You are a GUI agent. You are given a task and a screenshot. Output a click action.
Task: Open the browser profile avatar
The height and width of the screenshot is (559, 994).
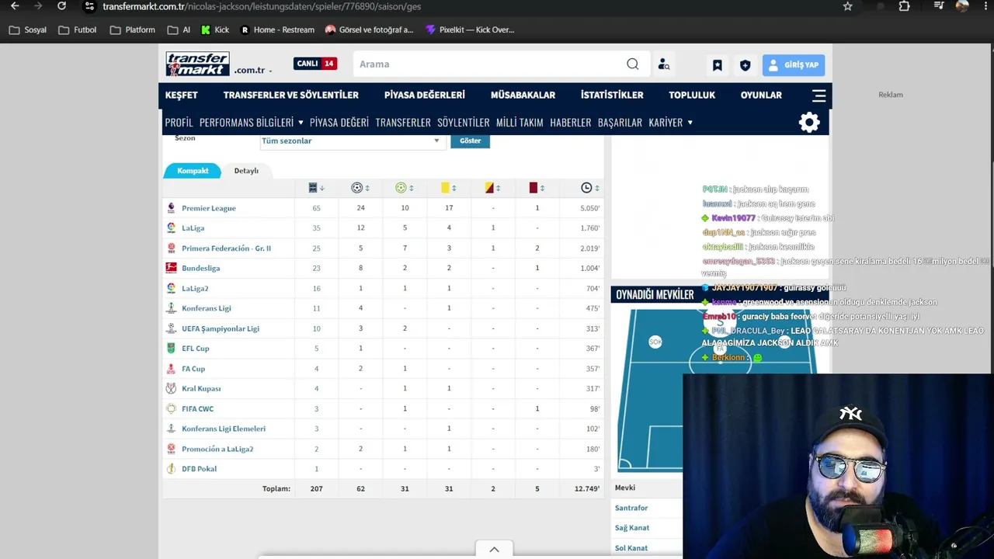pos(962,6)
